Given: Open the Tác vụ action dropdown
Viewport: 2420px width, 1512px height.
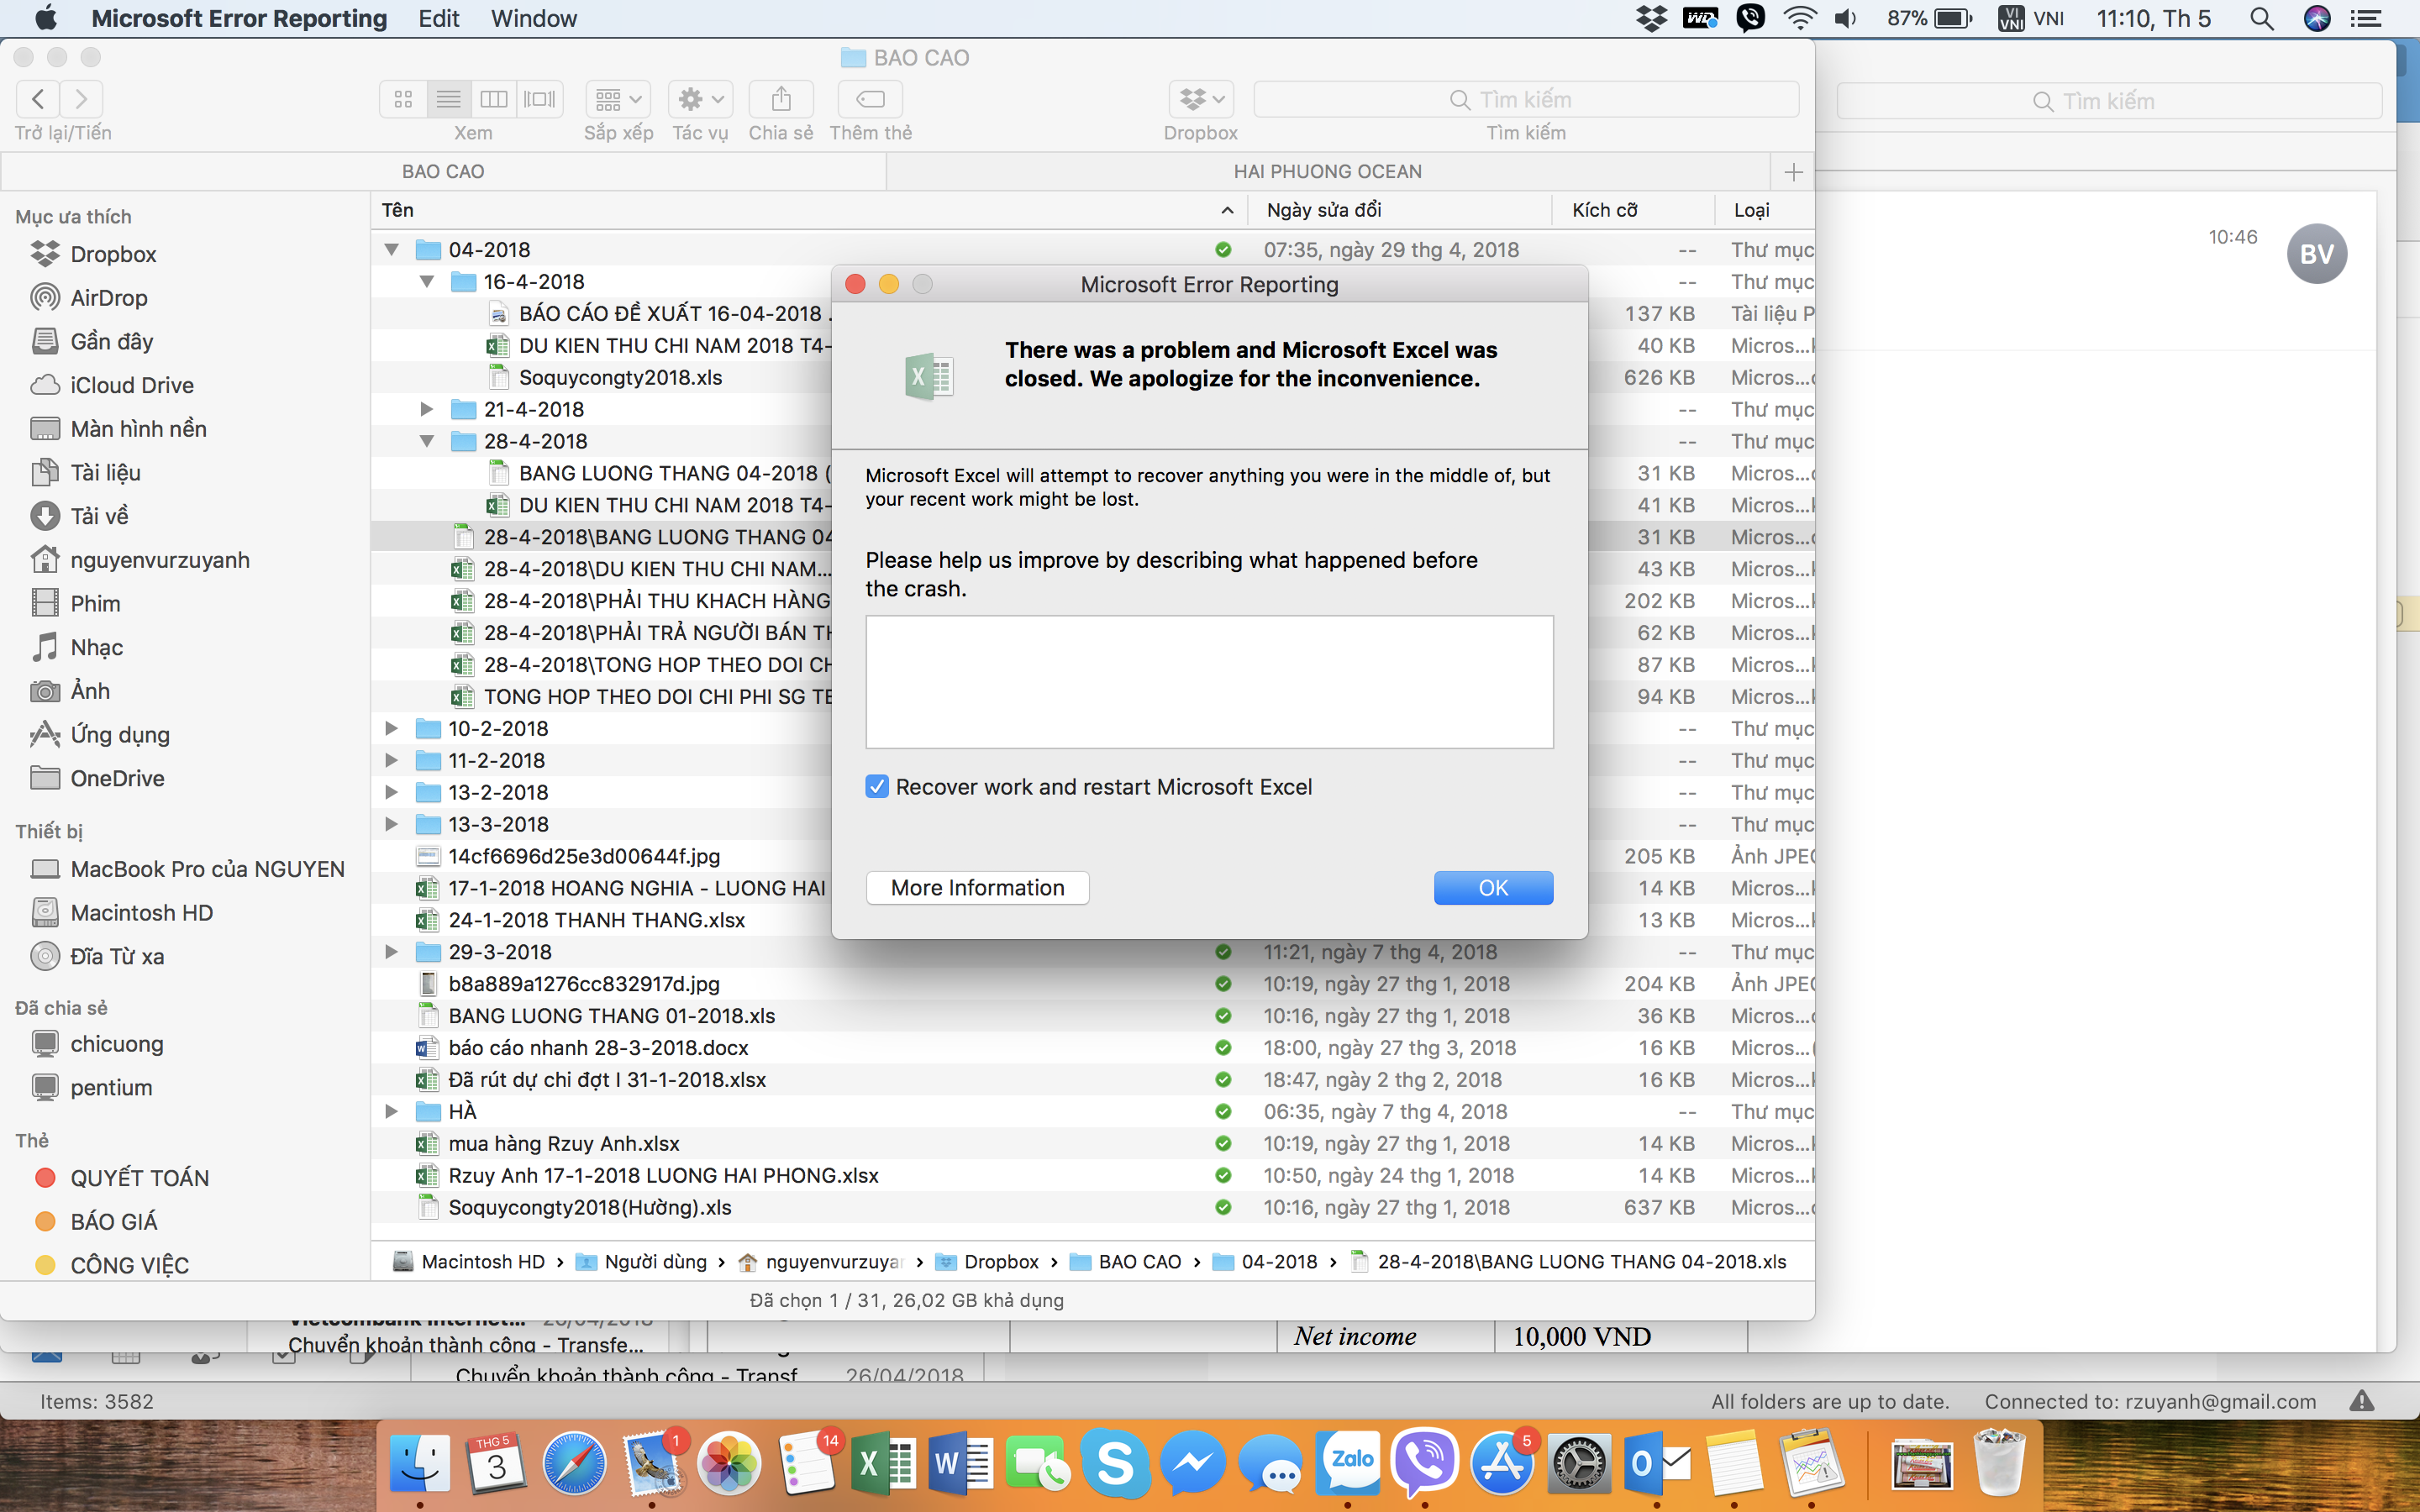Looking at the screenshot, I should (700, 99).
